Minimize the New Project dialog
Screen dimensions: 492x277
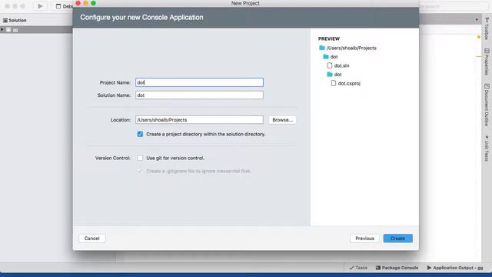point(85,3)
